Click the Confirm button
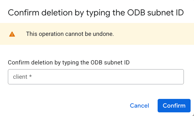 coord(174,106)
